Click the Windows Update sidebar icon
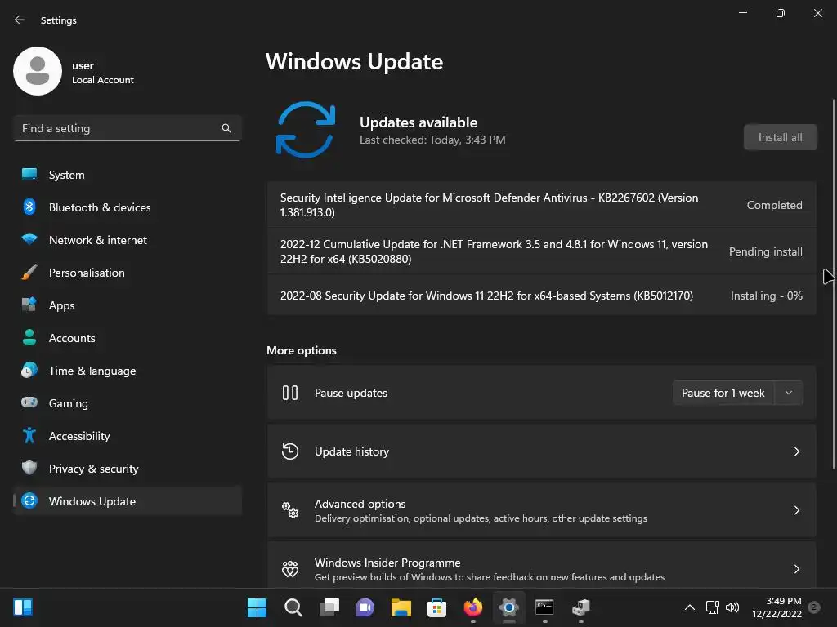The width and height of the screenshot is (837, 627). point(29,501)
